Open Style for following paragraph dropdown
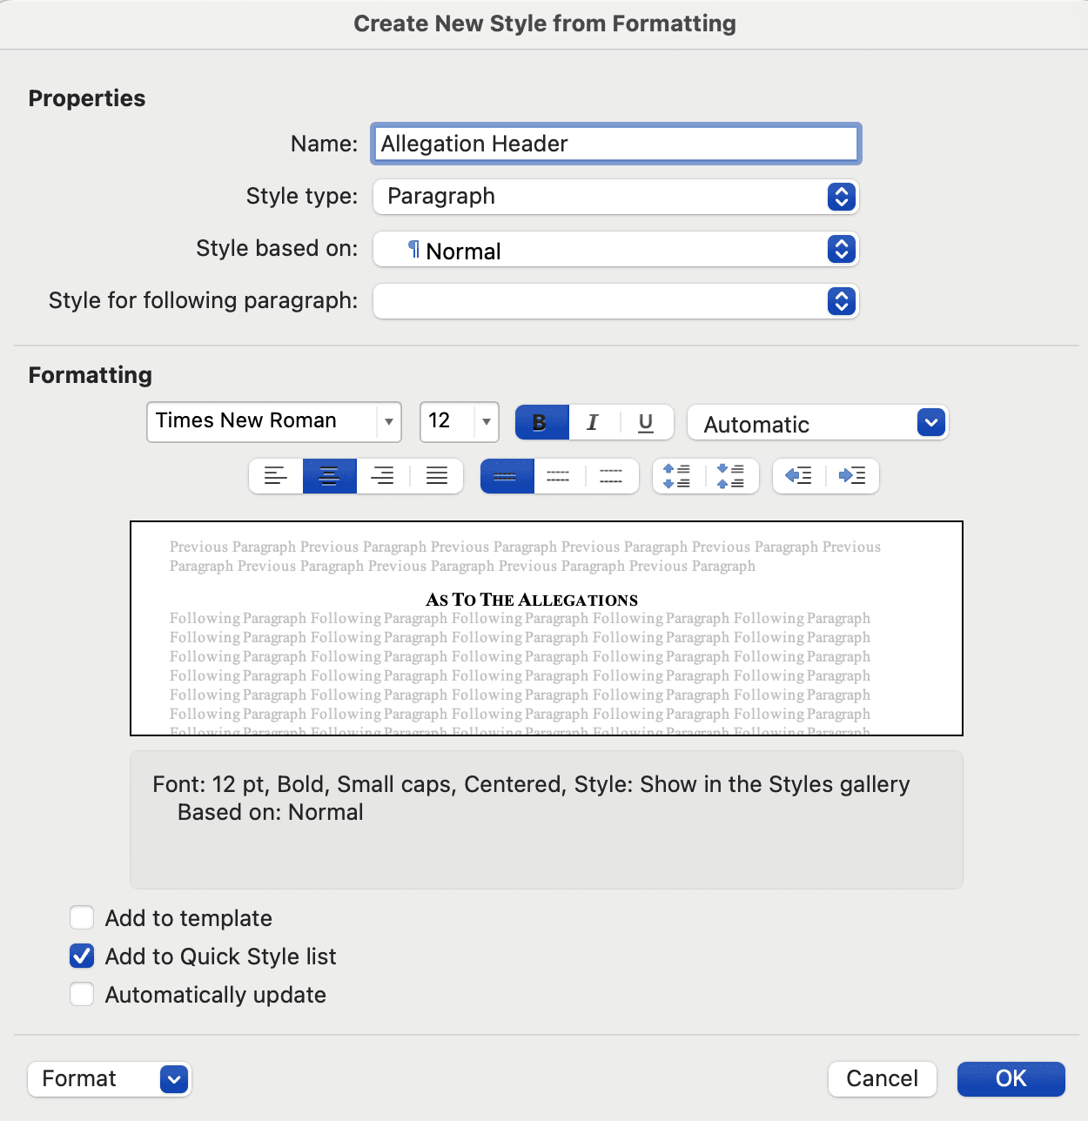 tap(840, 301)
